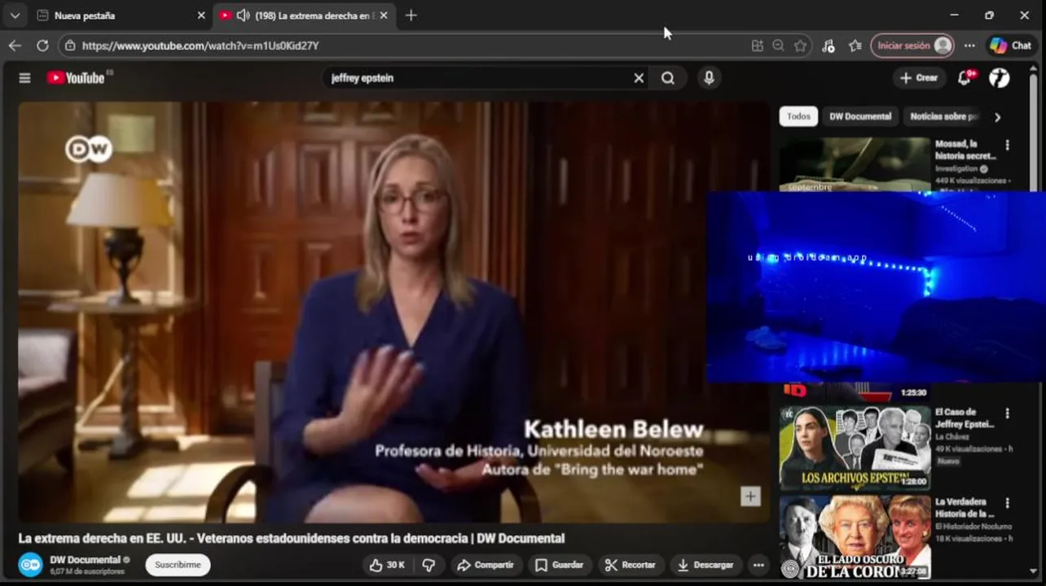Screen dimensions: 1046x586
Task: Download the video with Descargar
Action: [x=705, y=565]
